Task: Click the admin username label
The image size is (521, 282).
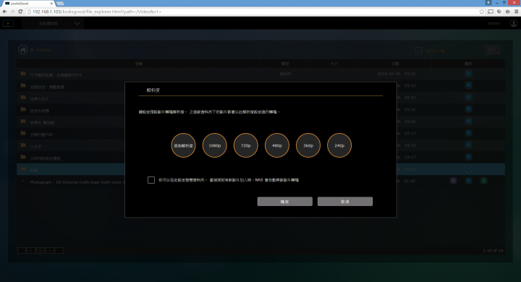Action: tap(494, 23)
